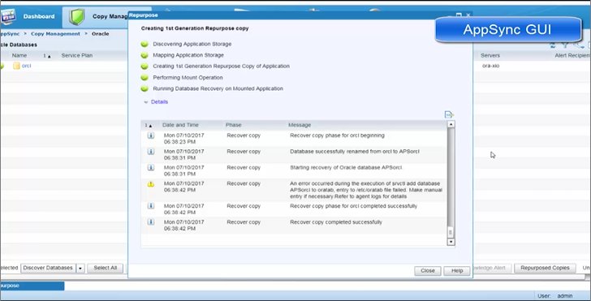Viewport: 591px width, 301px height.
Task: Click the Oracle breadcrumb text
Action: [101, 33]
